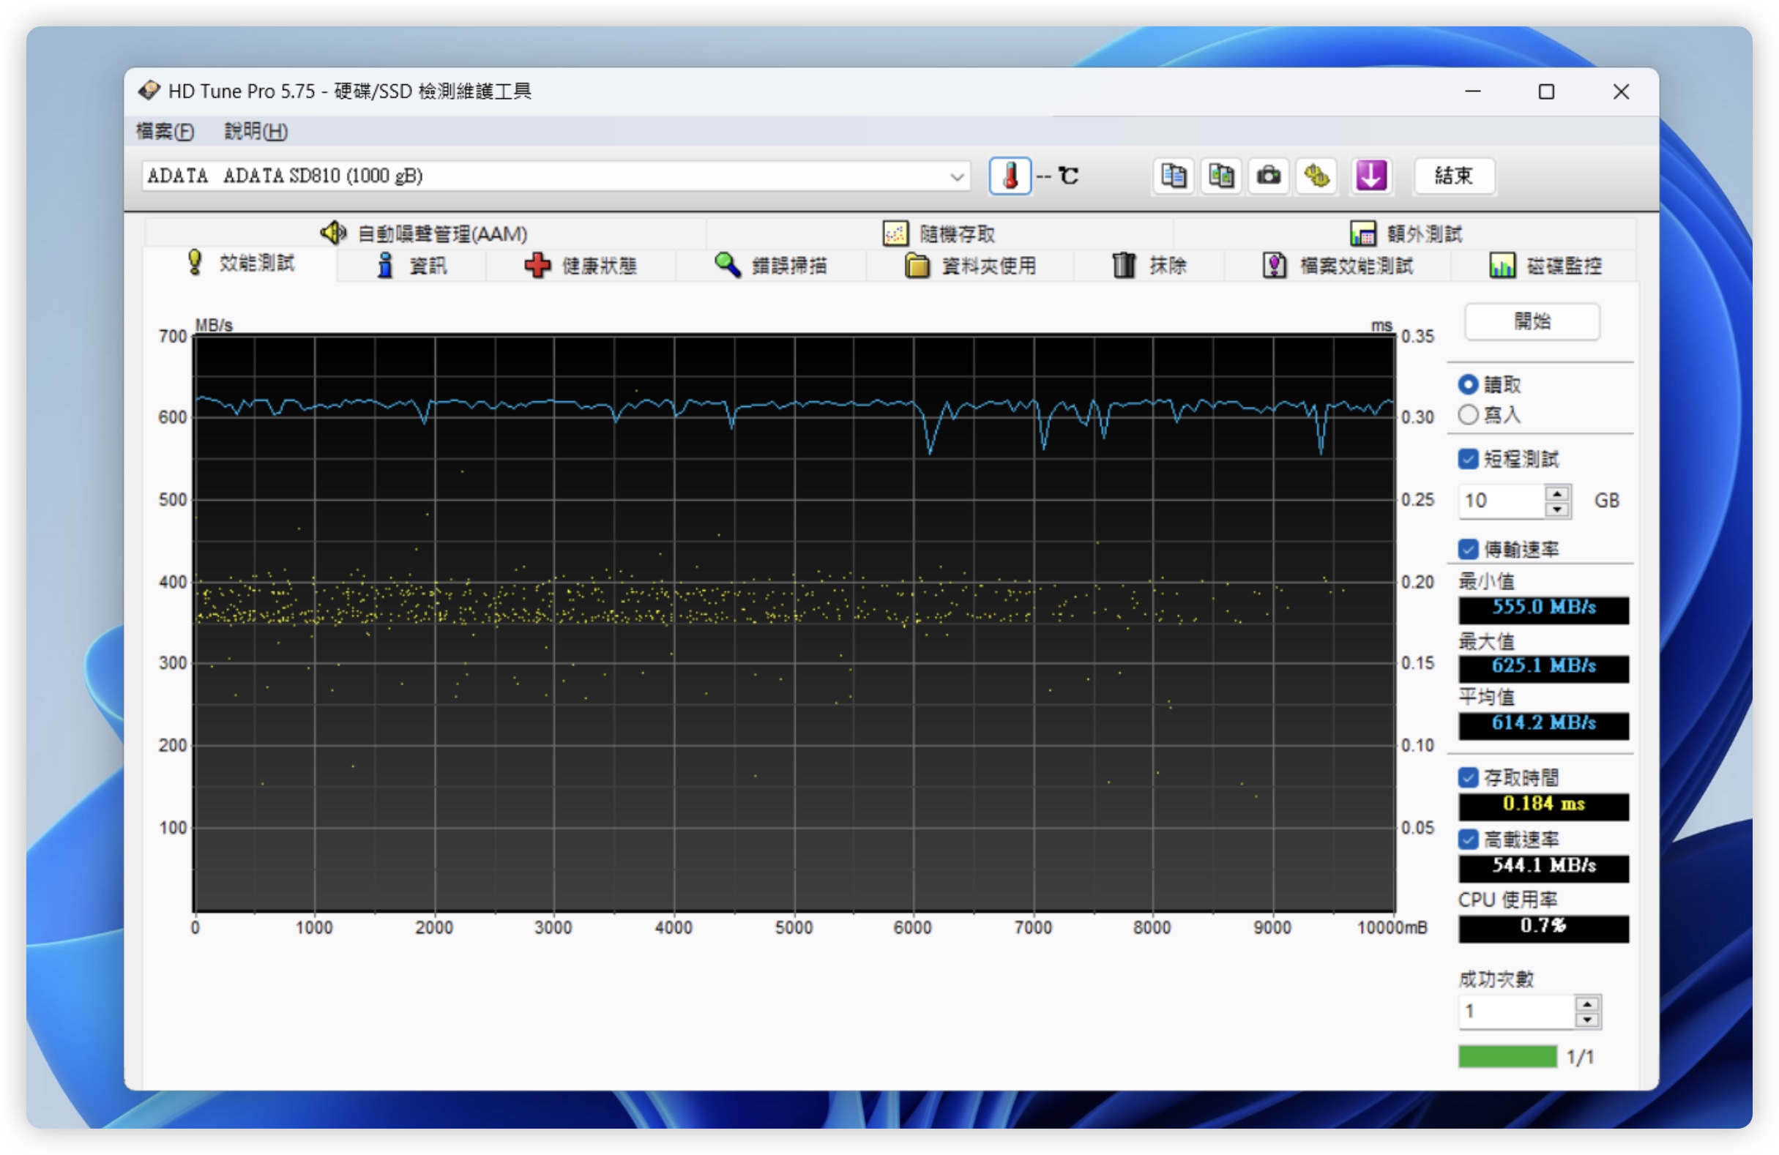
Task: Click the AAM speaker icon
Action: tap(333, 233)
